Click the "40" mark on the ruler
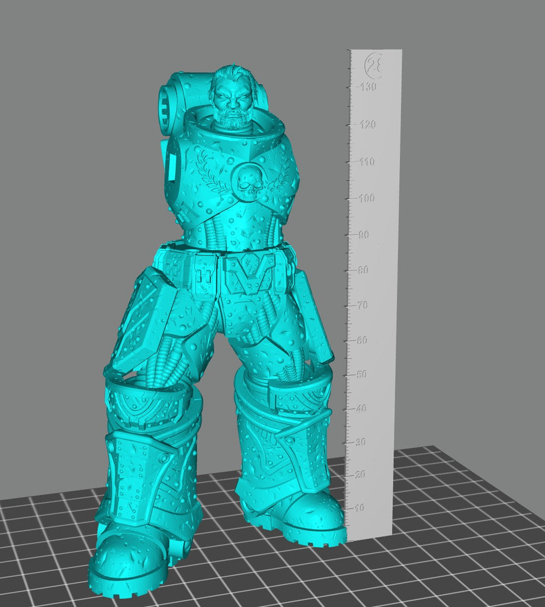 pos(361,408)
